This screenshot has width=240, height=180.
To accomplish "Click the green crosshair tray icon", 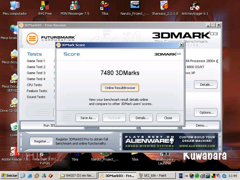I will pos(197,175).
